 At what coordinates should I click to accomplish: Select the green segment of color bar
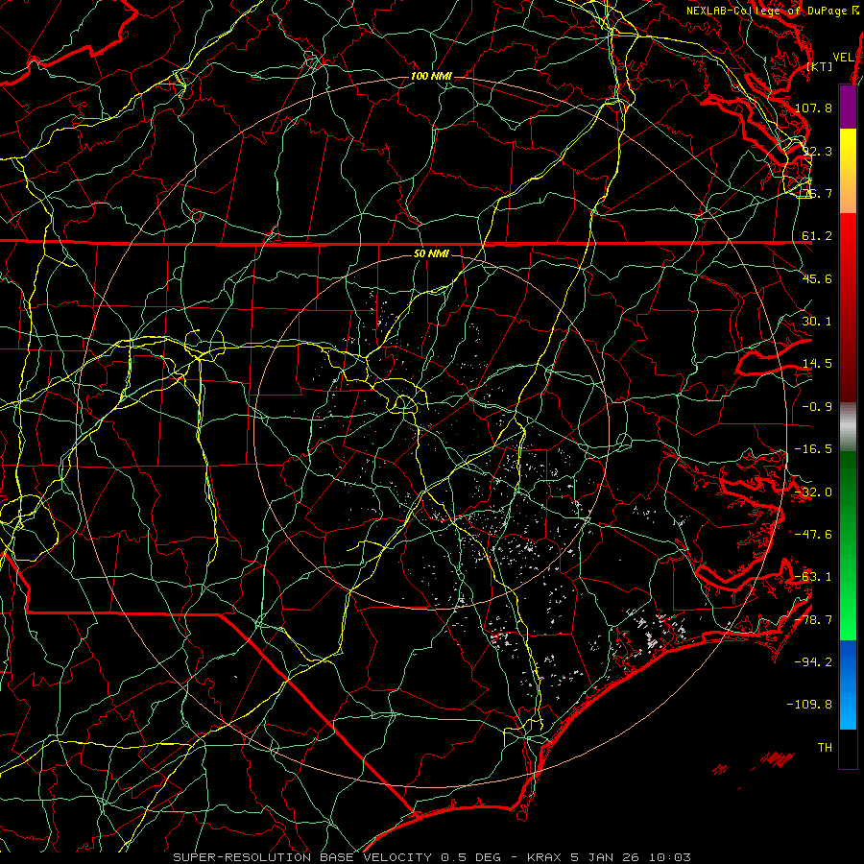pyautogui.click(x=848, y=545)
